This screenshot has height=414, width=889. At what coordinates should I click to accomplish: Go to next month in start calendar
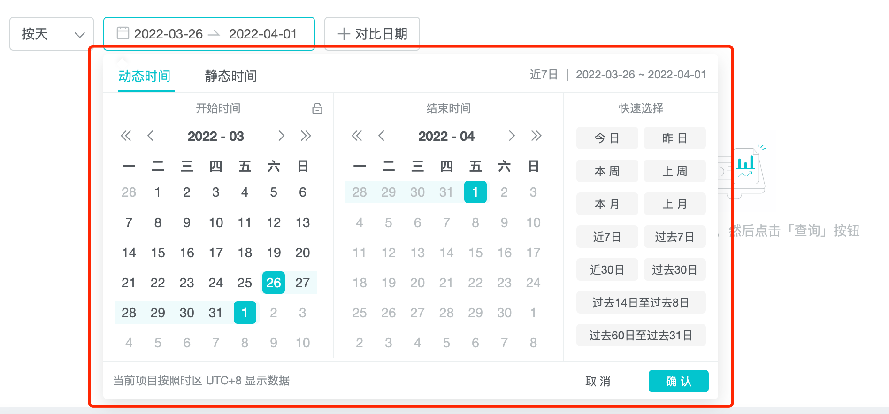pyautogui.click(x=281, y=136)
